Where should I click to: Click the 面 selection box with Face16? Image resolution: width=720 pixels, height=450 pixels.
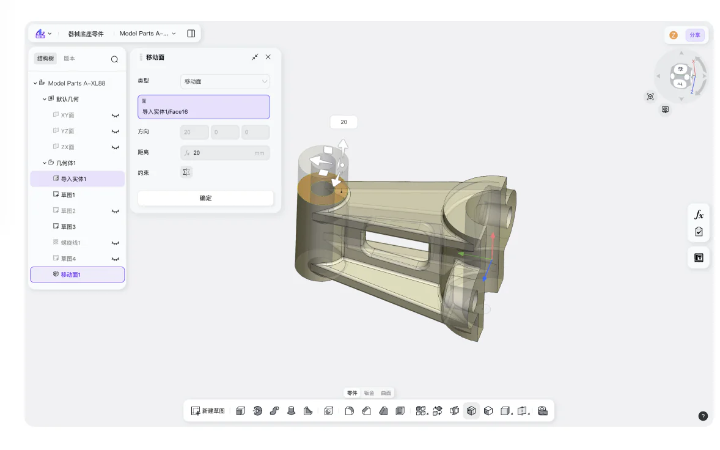(x=204, y=107)
